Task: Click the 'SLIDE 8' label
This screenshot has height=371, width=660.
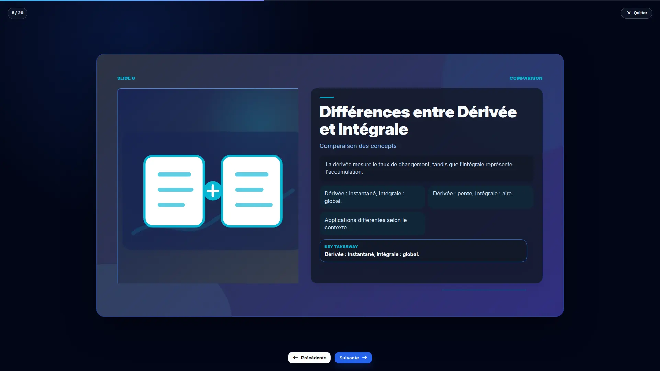Action: tap(126, 78)
